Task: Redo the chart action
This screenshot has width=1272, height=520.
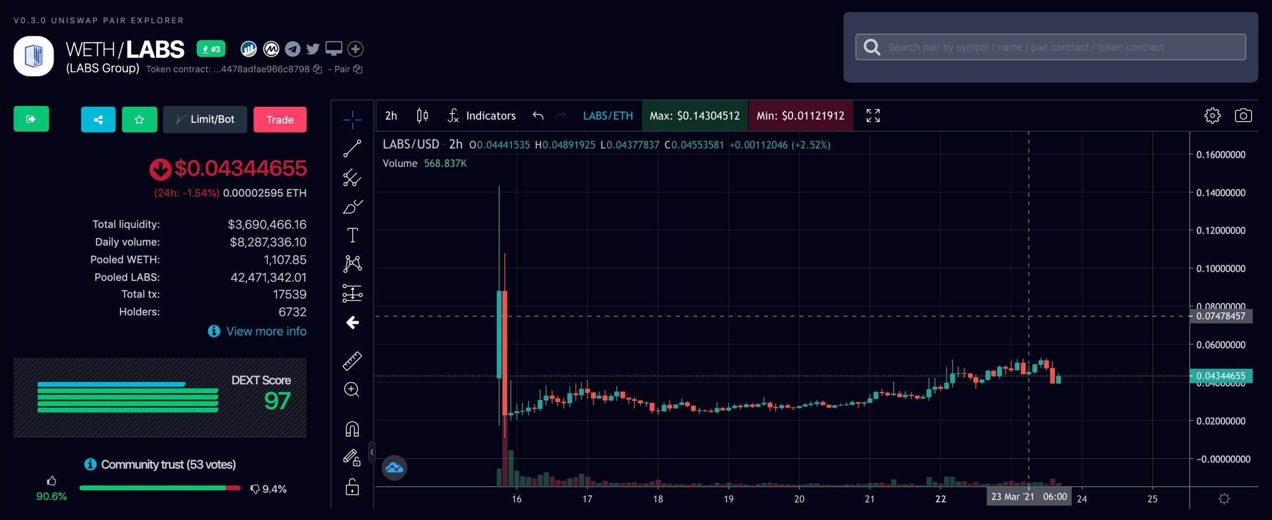Action: pyautogui.click(x=560, y=116)
